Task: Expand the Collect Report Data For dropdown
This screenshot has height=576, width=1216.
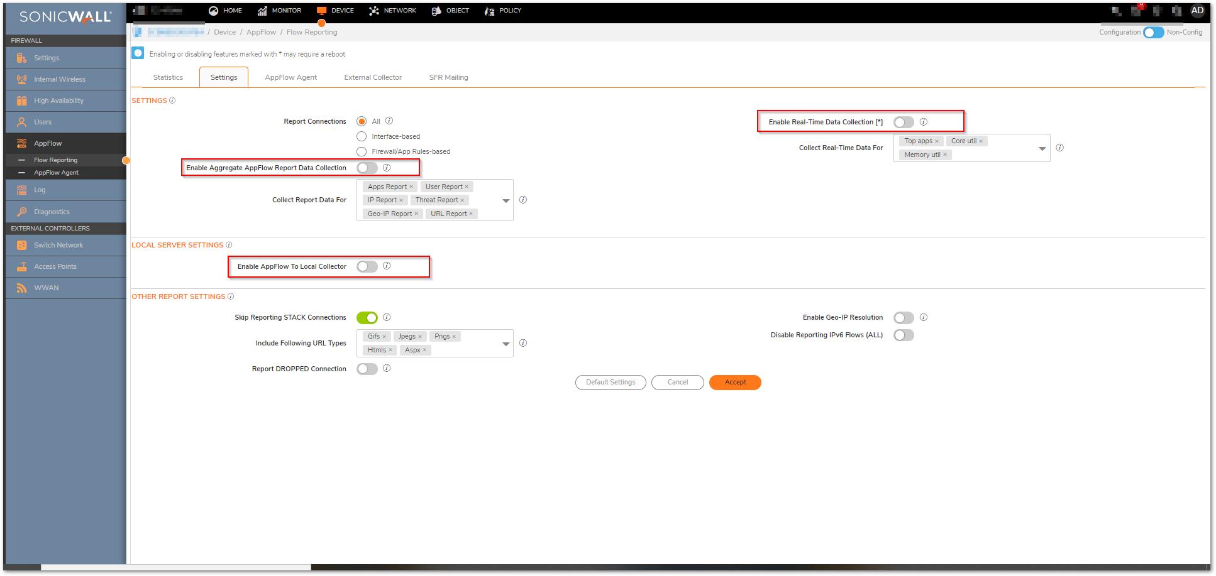Action: pos(506,200)
